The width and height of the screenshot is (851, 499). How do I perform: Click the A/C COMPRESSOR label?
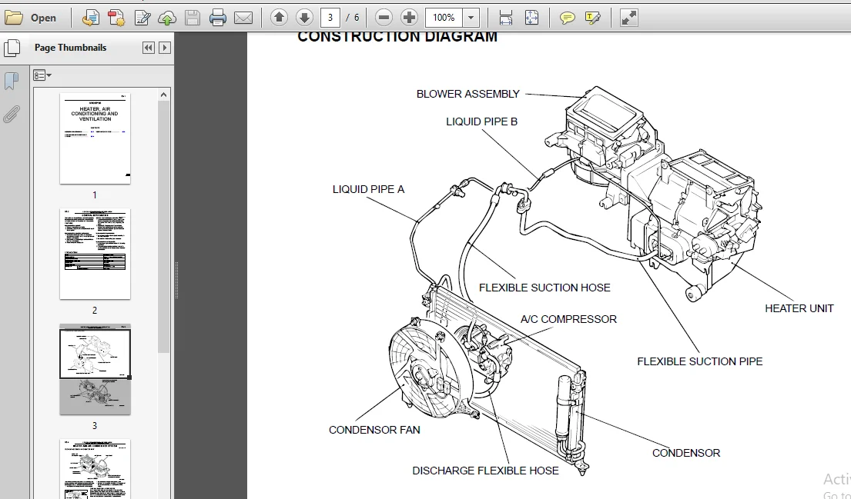point(568,319)
